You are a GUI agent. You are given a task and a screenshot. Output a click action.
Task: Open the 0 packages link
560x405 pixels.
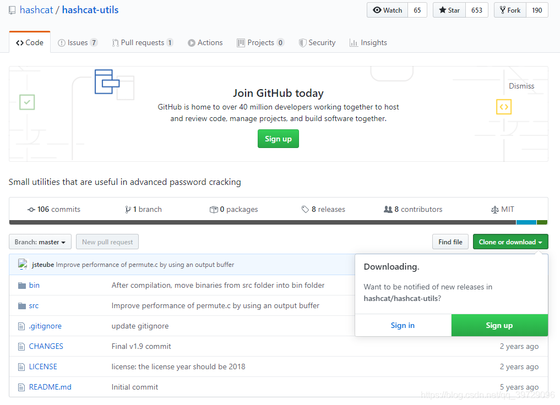tap(234, 210)
